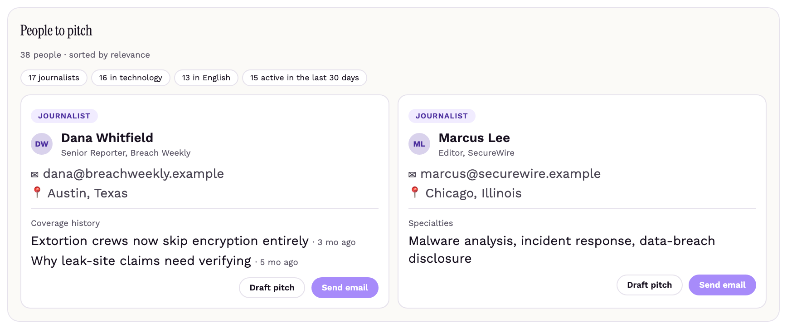Filter by 17 journalists chip
This screenshot has height=329, width=787.
[54, 78]
